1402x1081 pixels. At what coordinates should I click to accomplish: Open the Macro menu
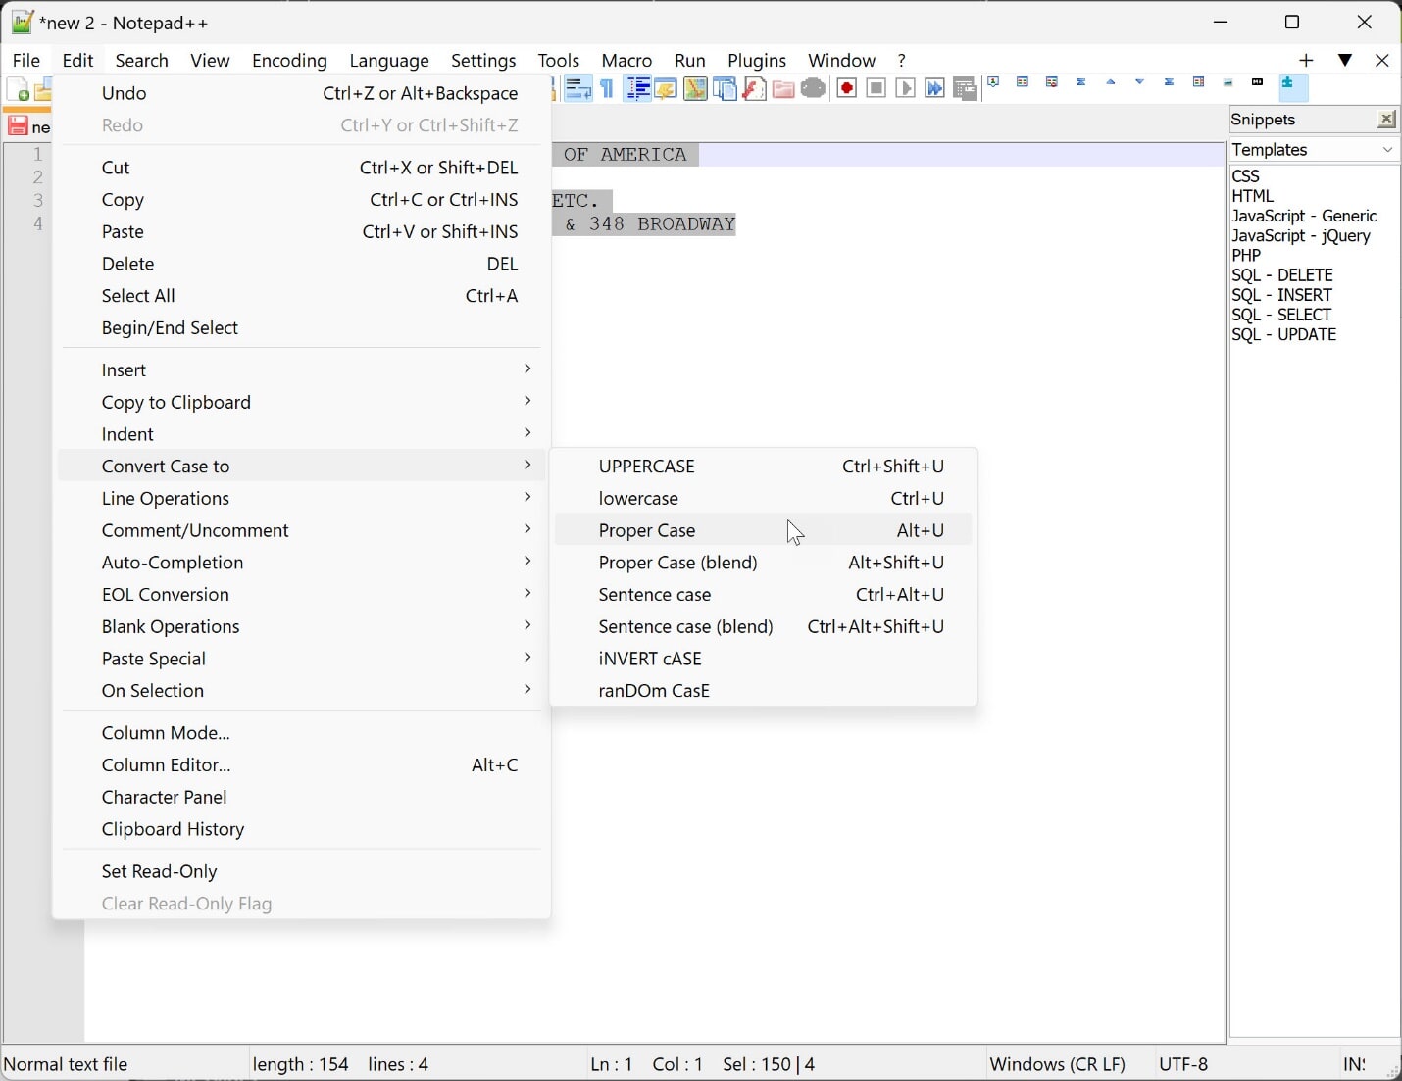click(626, 60)
